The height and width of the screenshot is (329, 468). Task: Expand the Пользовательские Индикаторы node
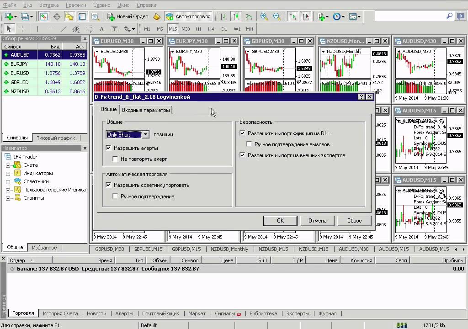pyautogui.click(x=8, y=190)
